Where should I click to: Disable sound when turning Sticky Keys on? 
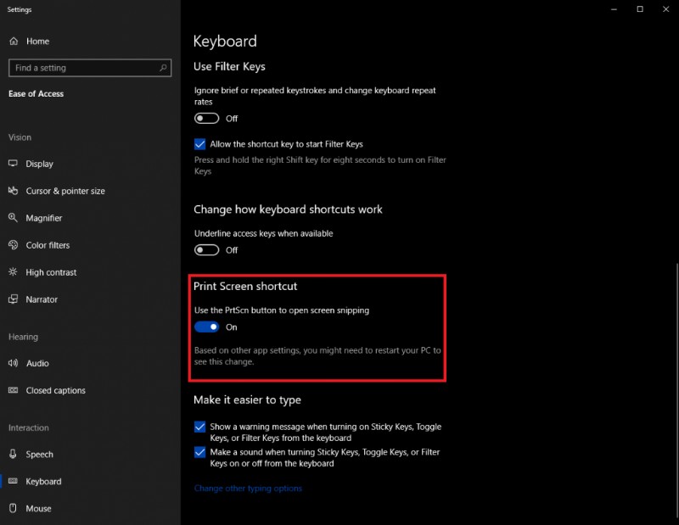[199, 452]
